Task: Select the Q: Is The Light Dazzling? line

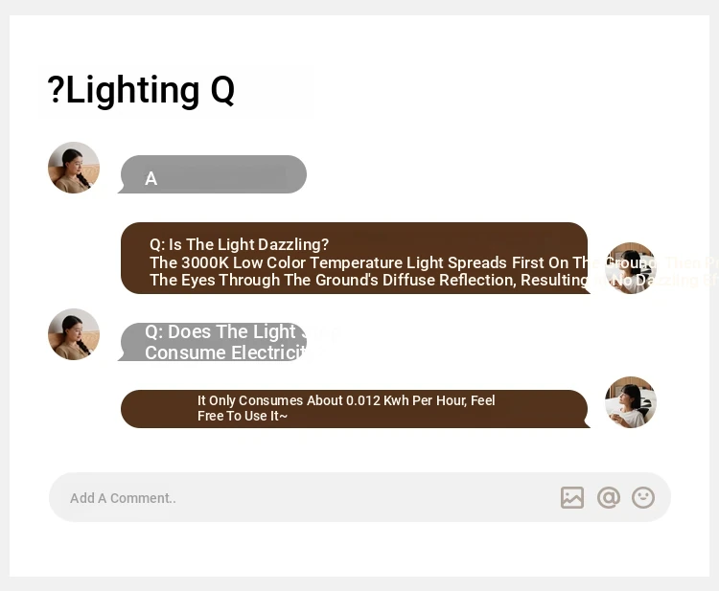Action: [x=240, y=244]
